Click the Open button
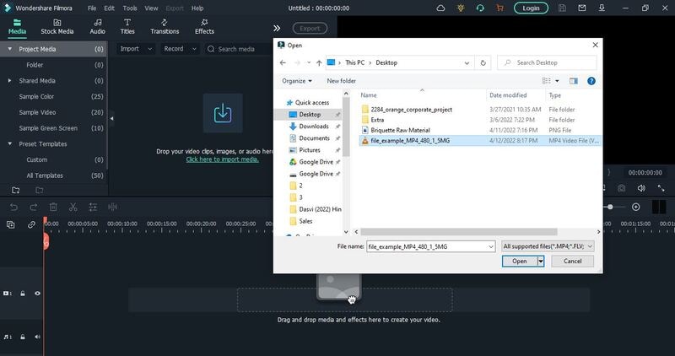Screen dimensions: 675x356 pyautogui.click(x=520, y=261)
